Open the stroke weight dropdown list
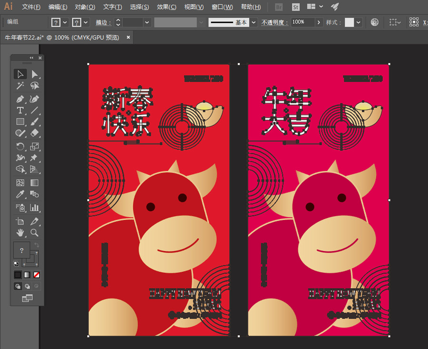Viewport: 428px width, 349px height. tap(147, 22)
